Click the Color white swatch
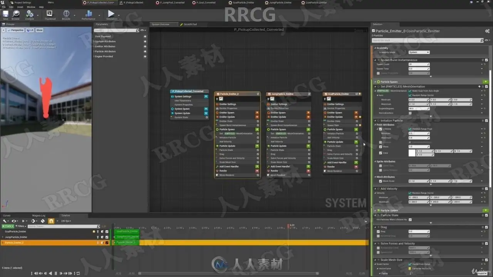 point(412,153)
